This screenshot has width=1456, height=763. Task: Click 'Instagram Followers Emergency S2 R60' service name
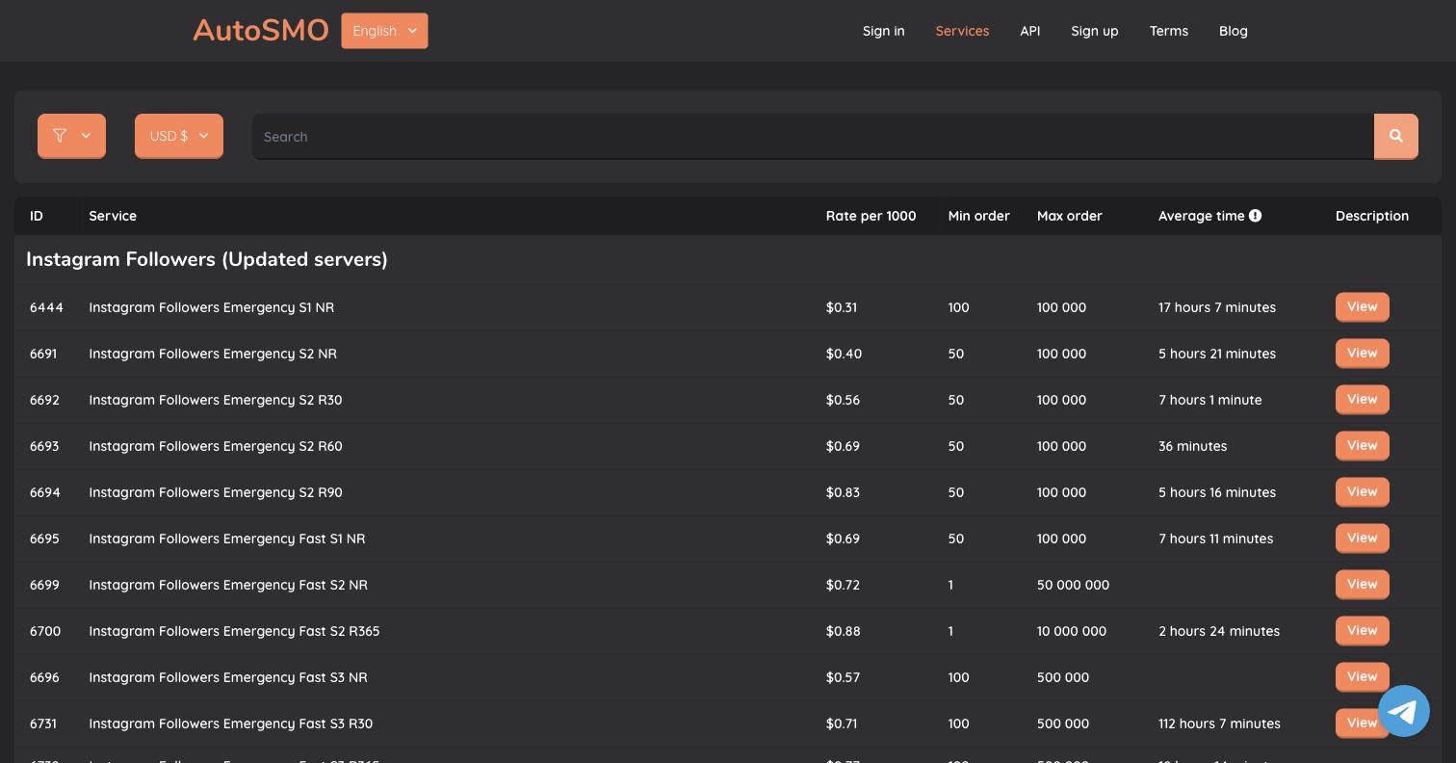(x=216, y=446)
